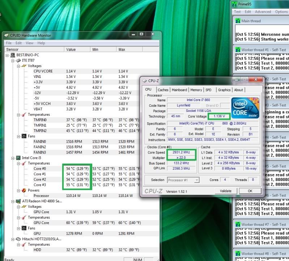289x261 pixels.
Task: Click the BESTJINJO-PC computer icon
Action: coord(13,55)
